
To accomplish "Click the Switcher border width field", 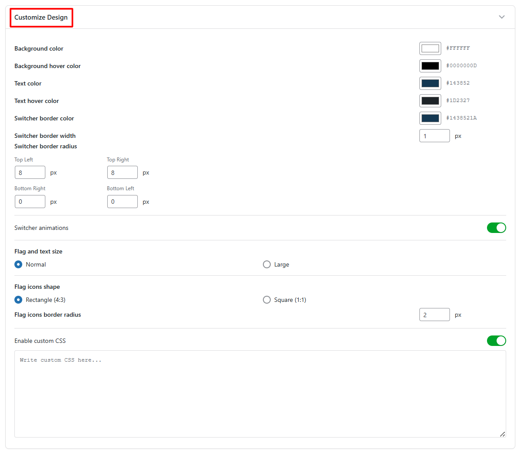I will [x=434, y=136].
